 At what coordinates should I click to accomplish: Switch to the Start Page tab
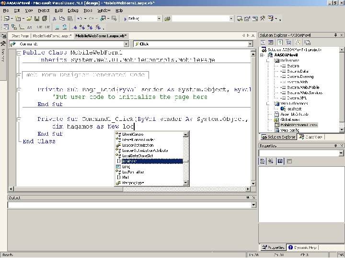click(x=20, y=36)
